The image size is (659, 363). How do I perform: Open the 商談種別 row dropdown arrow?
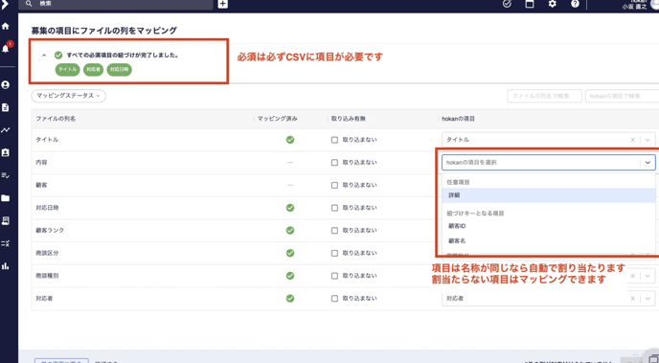pyautogui.click(x=648, y=276)
